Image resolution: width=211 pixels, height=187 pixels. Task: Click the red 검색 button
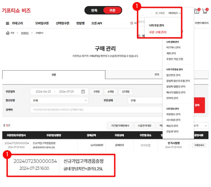tap(199, 105)
